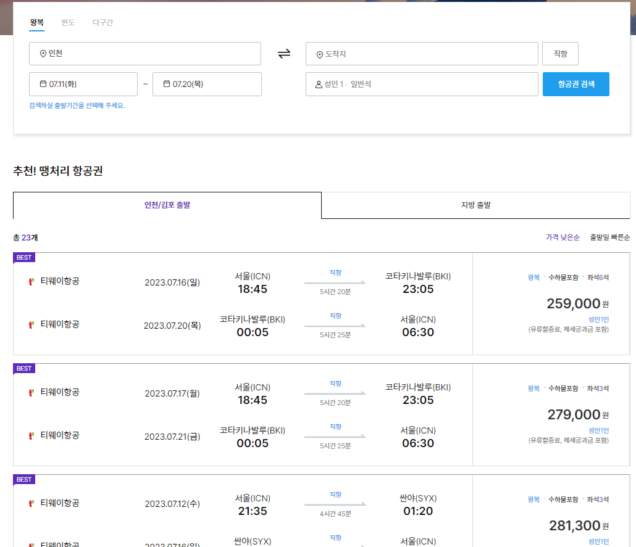The image size is (636, 547).
Task: Select the 다구간 multi-city option
Action: 104,23
